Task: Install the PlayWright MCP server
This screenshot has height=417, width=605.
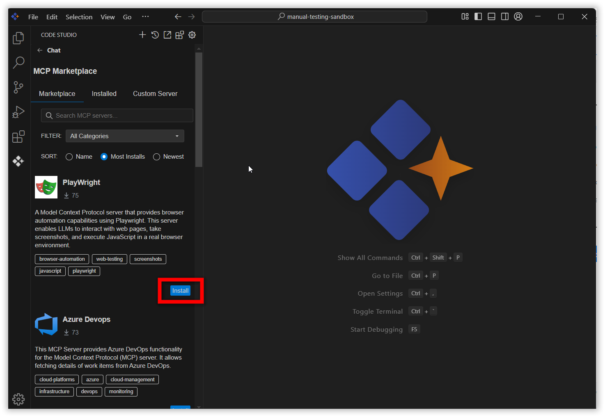Action: click(x=180, y=291)
